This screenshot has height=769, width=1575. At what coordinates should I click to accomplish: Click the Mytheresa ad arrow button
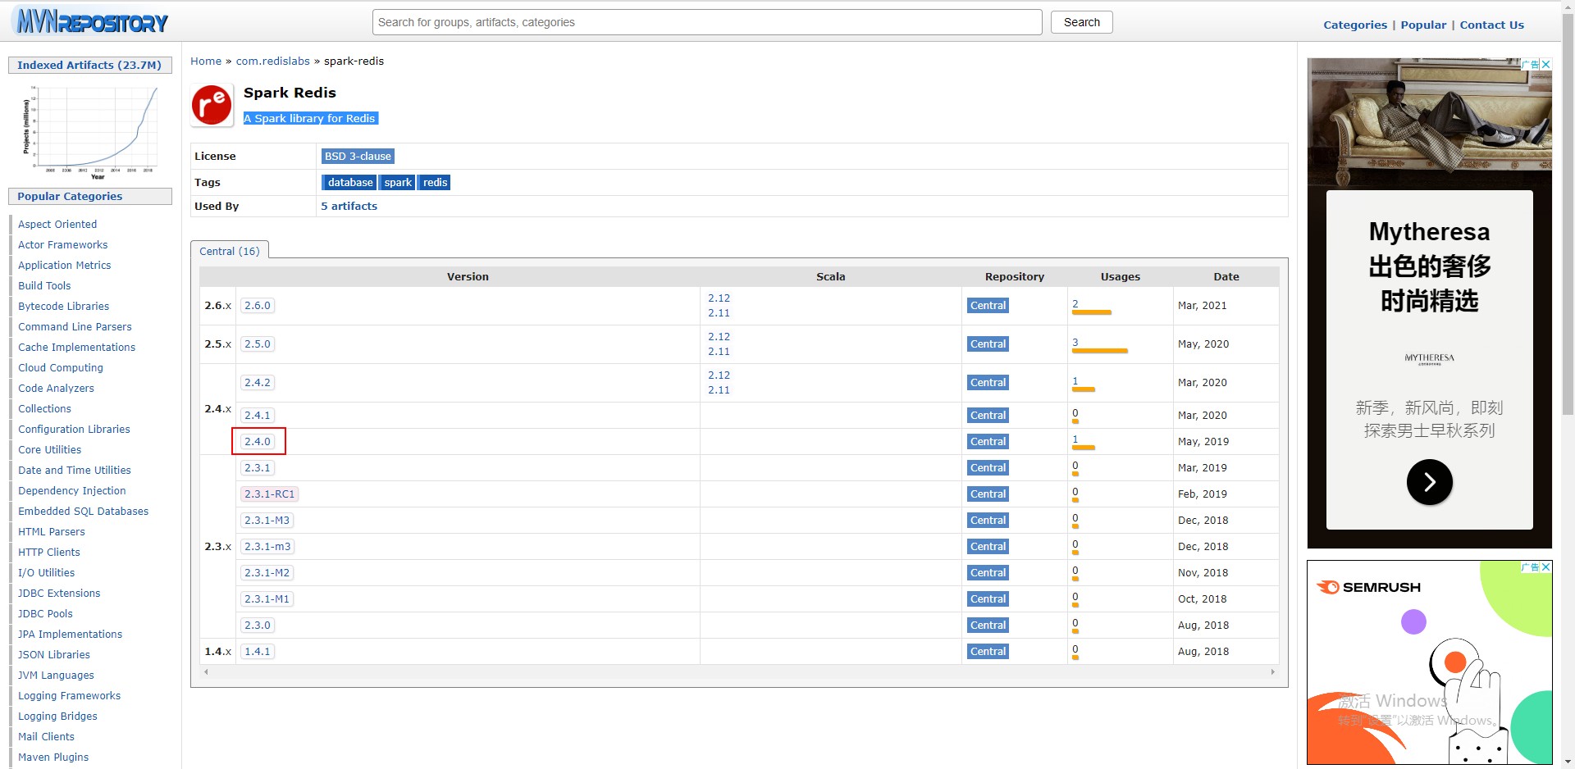(1429, 482)
